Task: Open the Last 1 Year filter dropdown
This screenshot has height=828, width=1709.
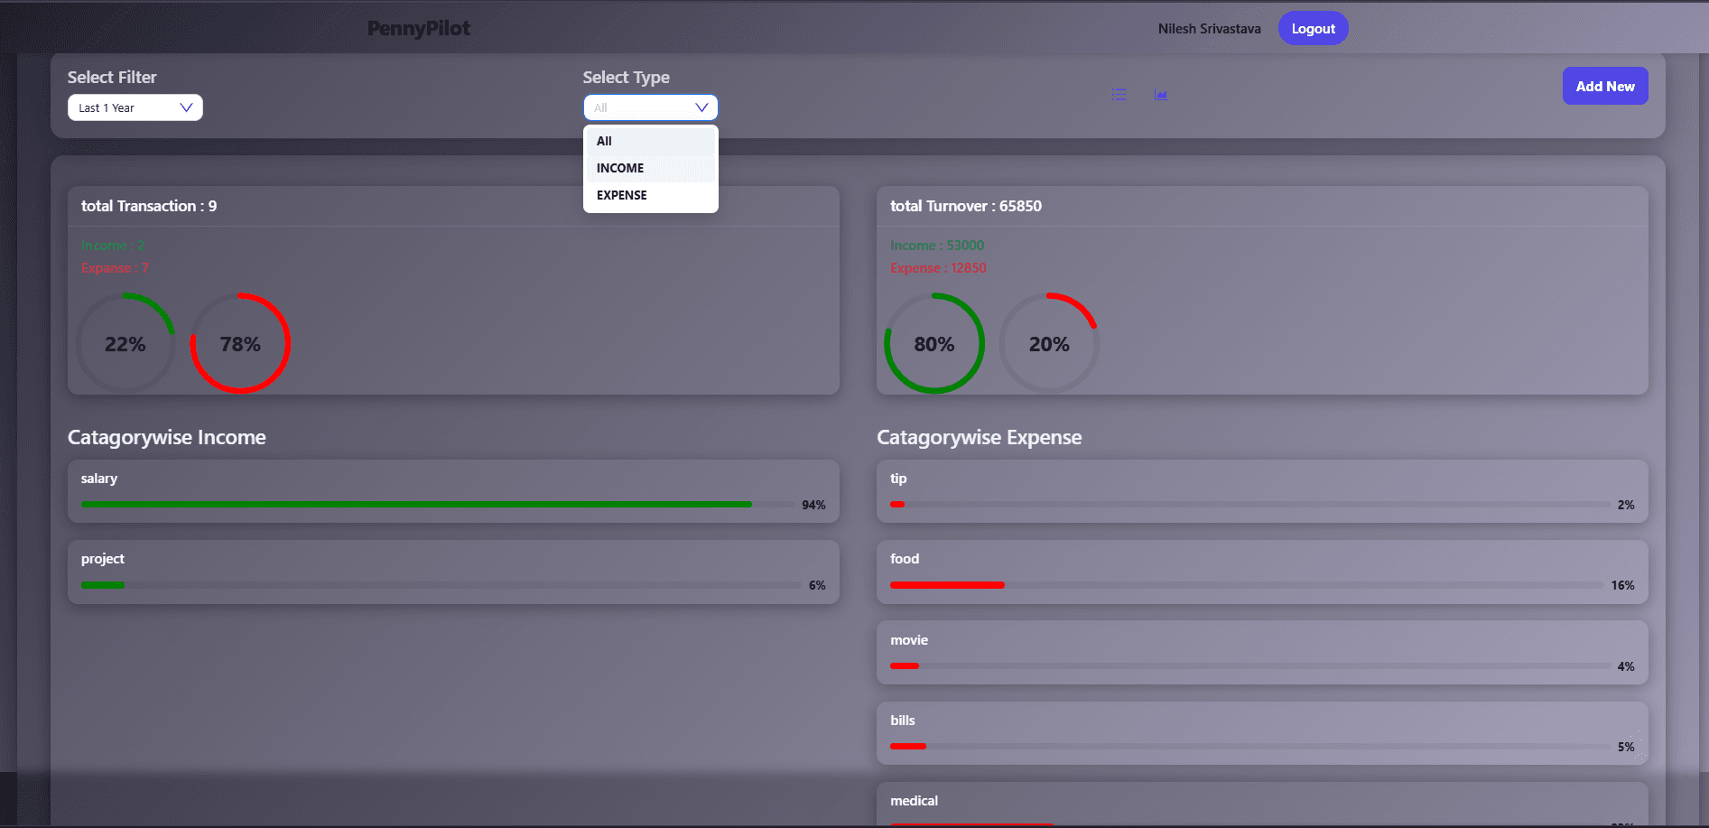Action: pyautogui.click(x=135, y=107)
